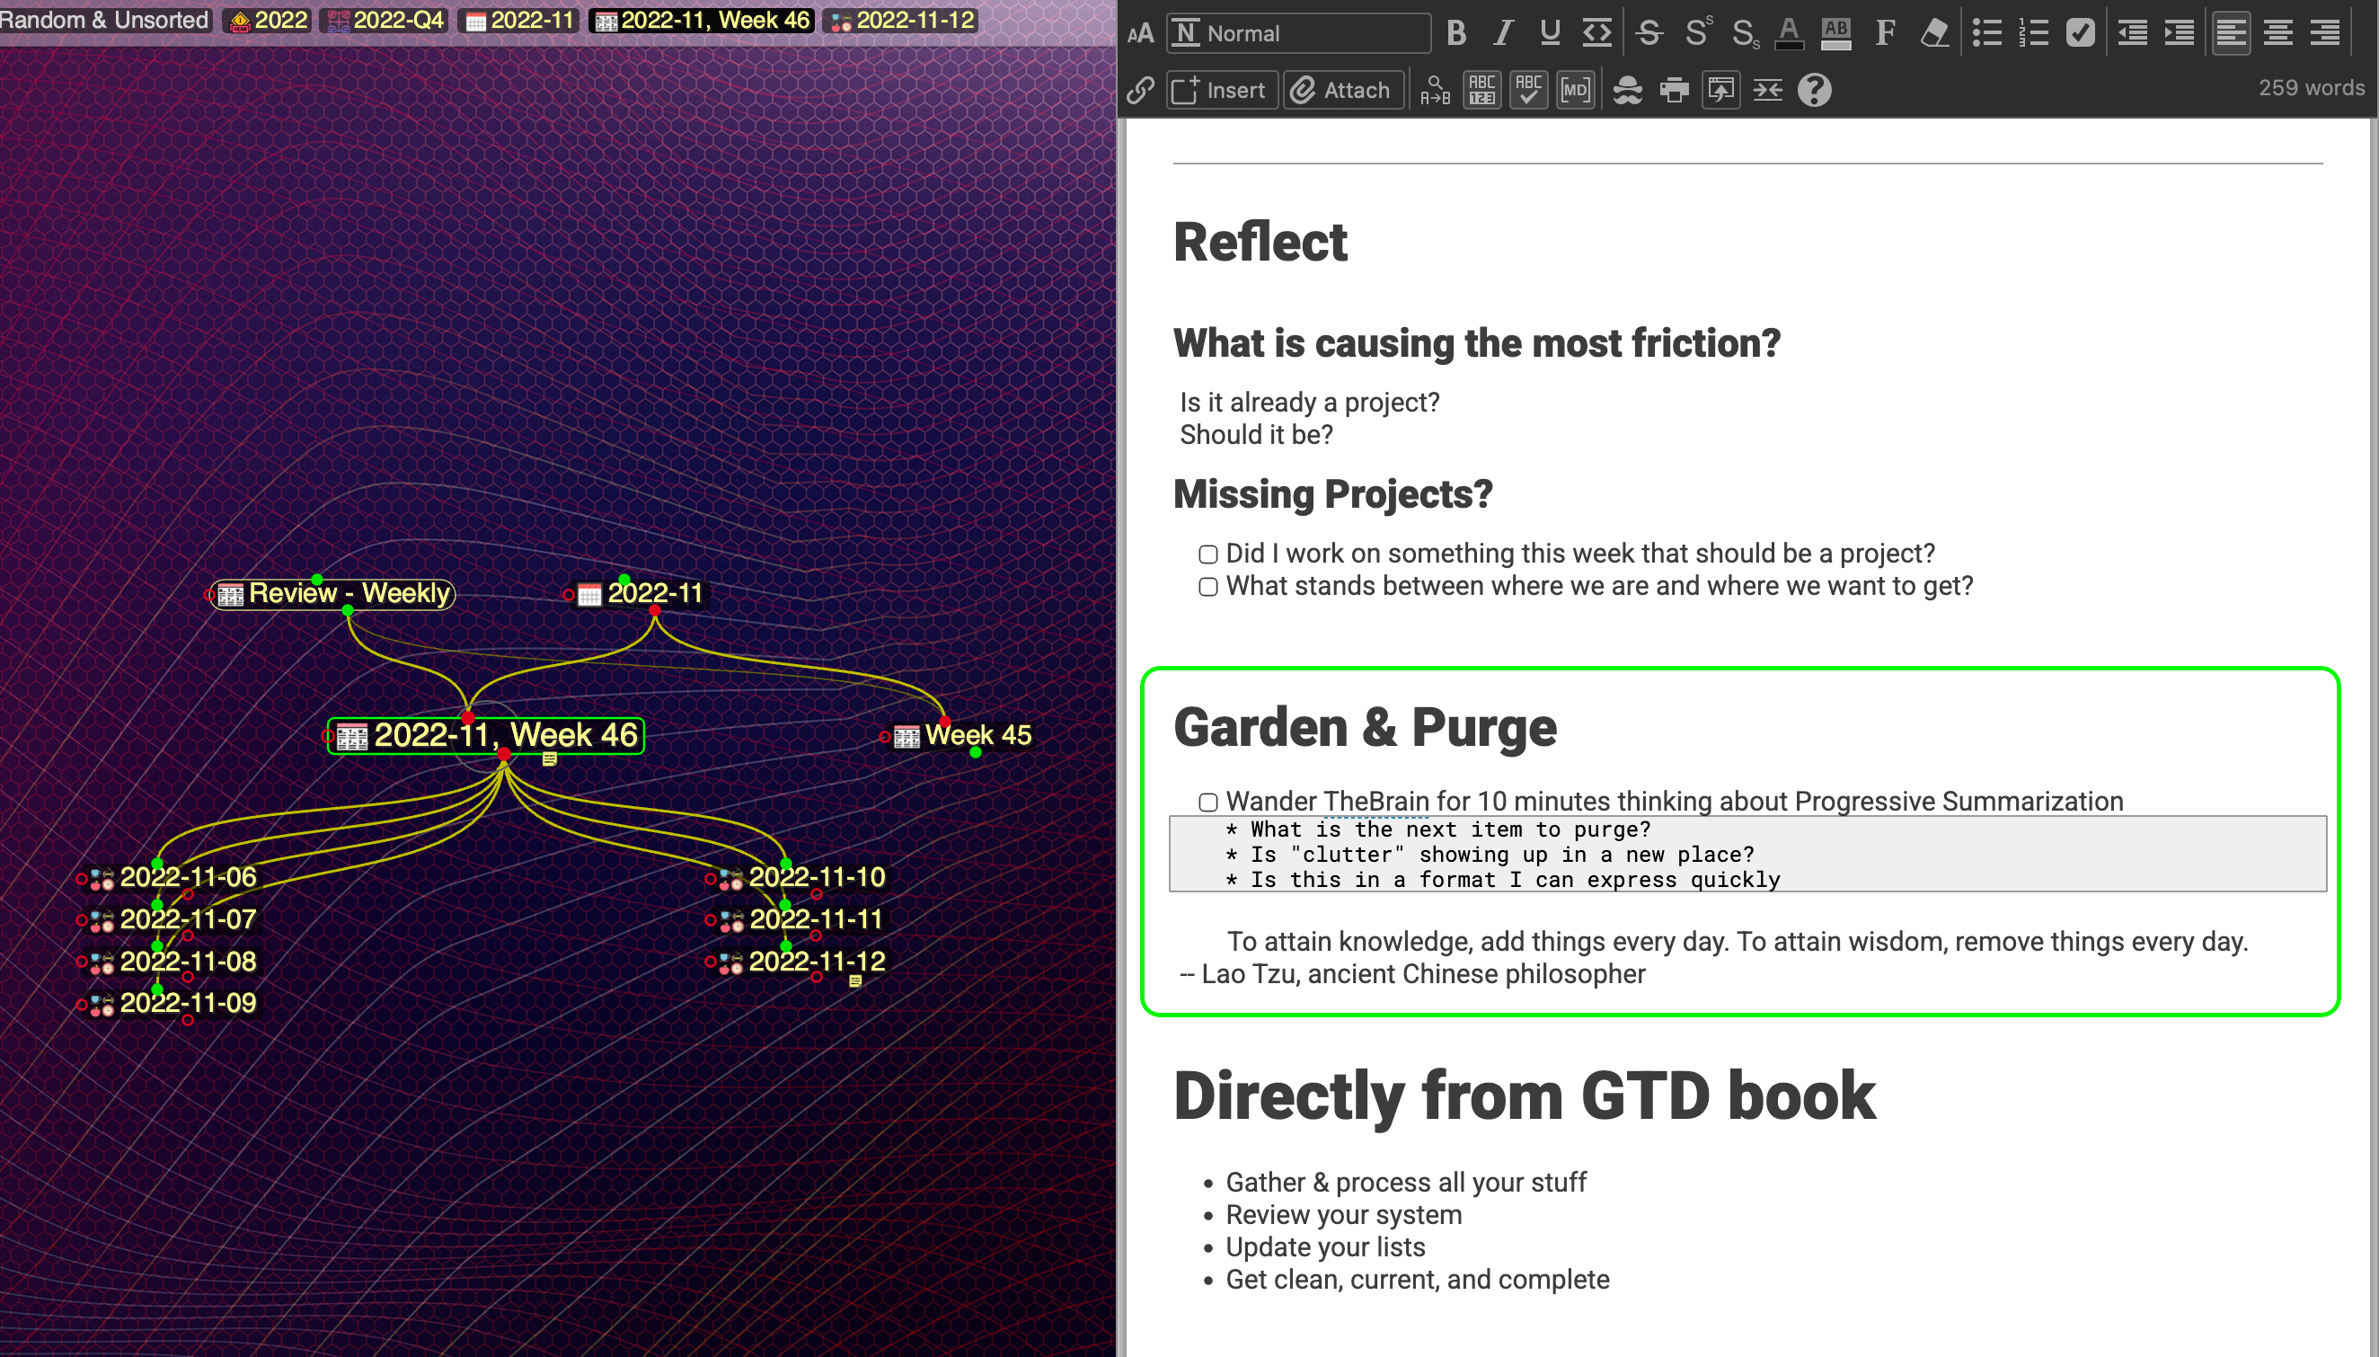Check 'What stands between' checkbox
Image resolution: width=2379 pixels, height=1357 pixels.
(x=1208, y=587)
